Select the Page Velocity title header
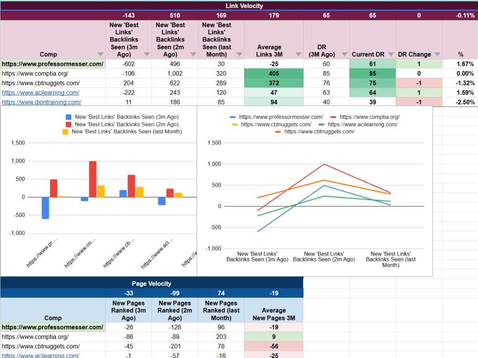 (x=152, y=284)
